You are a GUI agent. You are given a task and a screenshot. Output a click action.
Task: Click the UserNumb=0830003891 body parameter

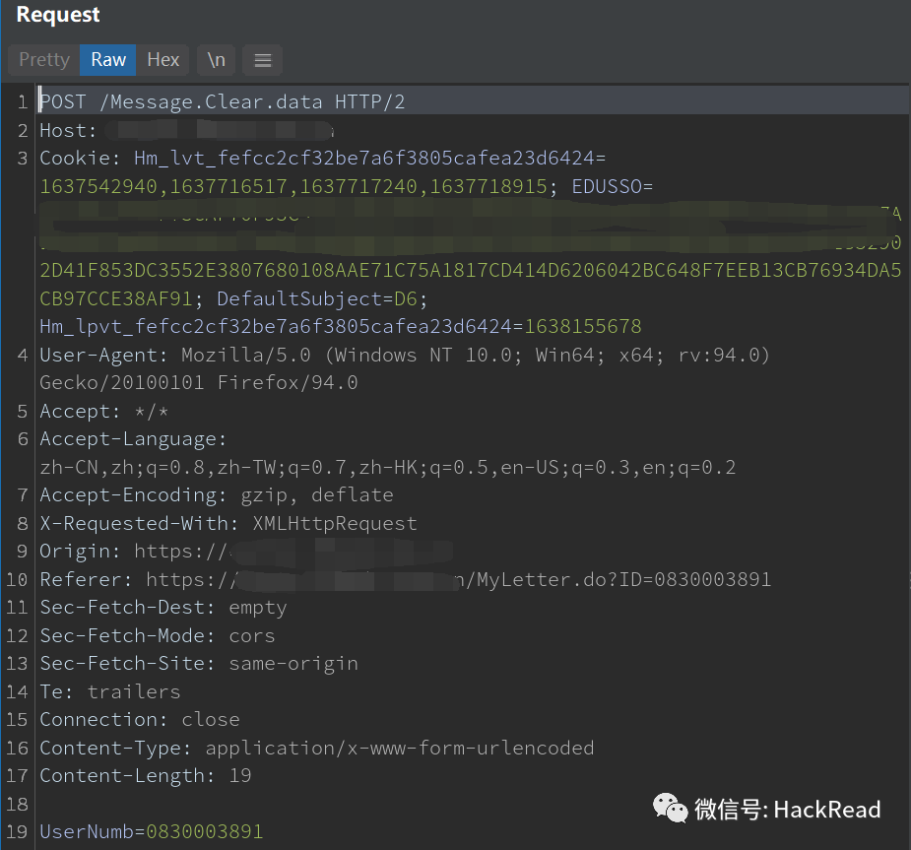(x=151, y=832)
